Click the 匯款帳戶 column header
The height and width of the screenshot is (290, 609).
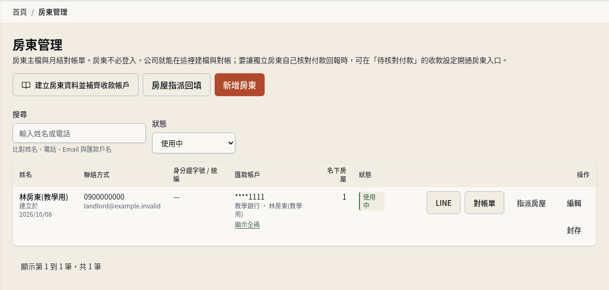coord(247,175)
